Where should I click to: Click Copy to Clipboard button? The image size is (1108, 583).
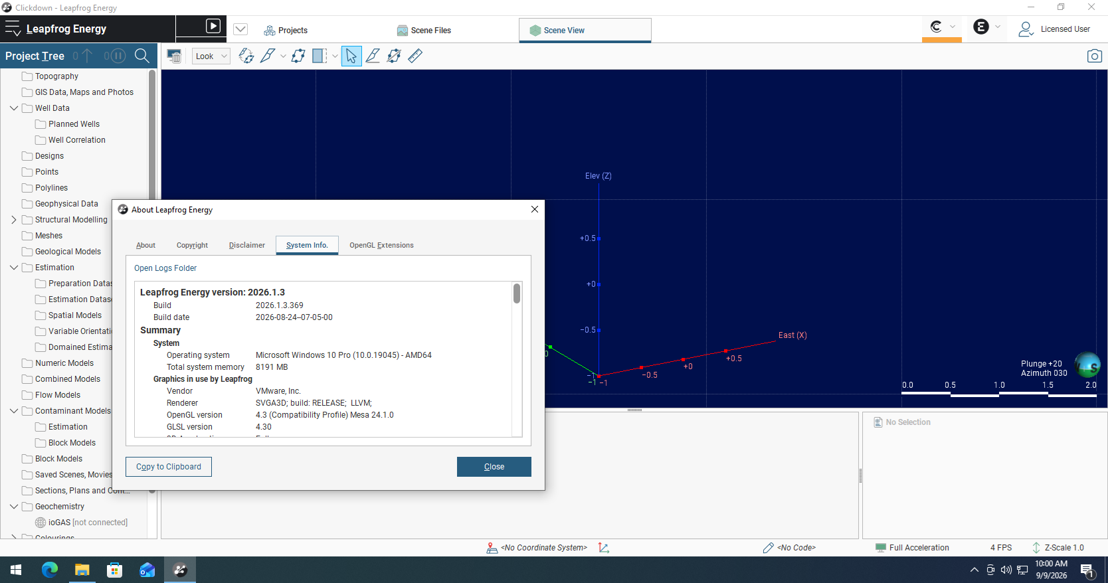click(x=169, y=467)
